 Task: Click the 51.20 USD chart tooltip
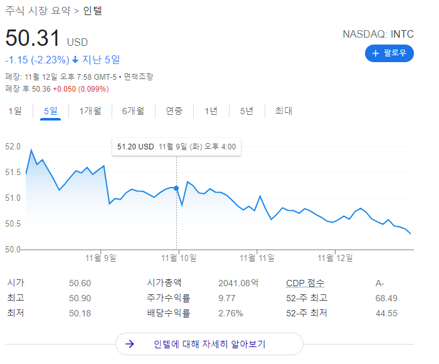coord(176,147)
